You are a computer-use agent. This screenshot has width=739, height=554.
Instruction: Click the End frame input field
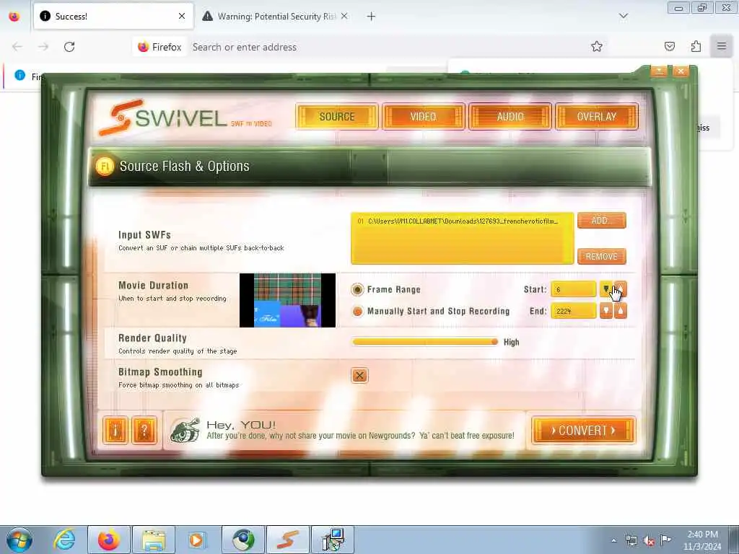click(574, 311)
